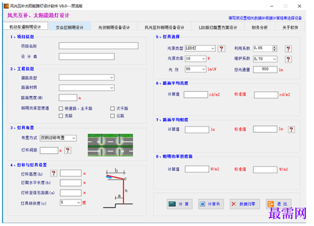Click the lamp pole dimension diagram
This screenshot has width=314, height=226.
click(118, 188)
